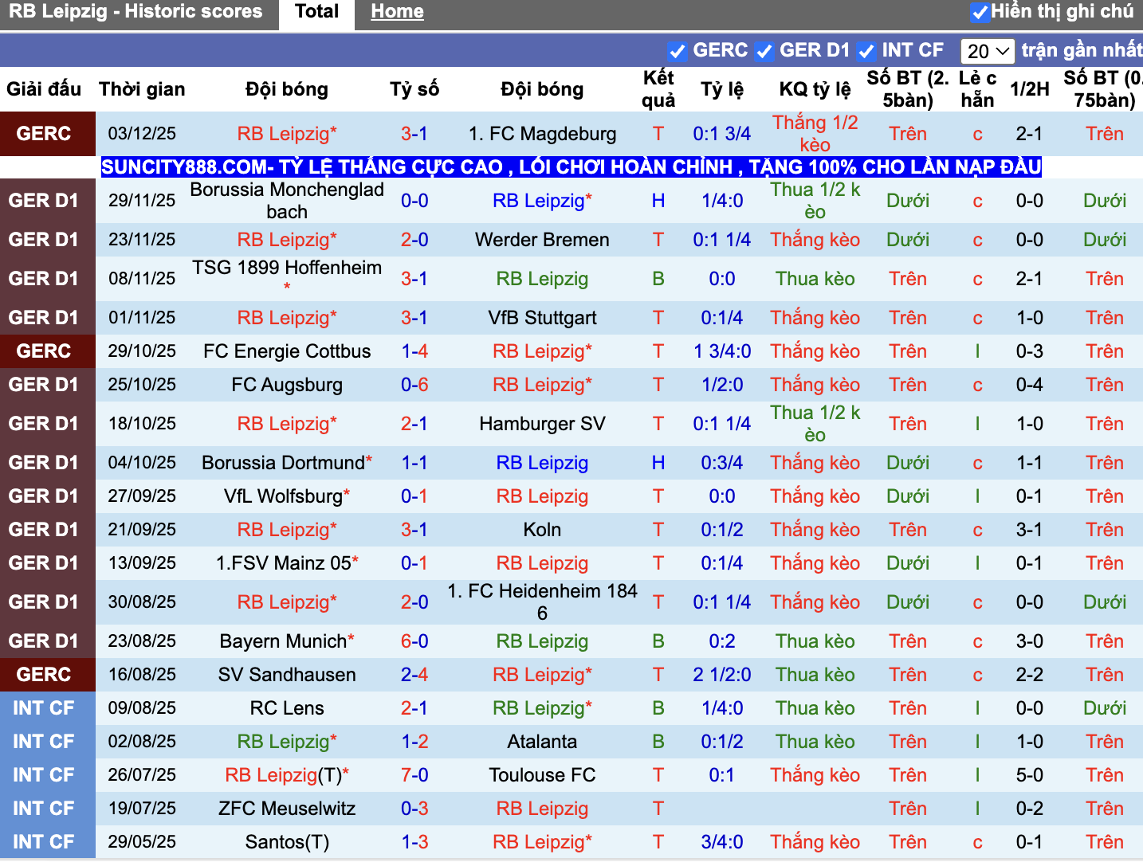Click the date 29/11/25
The height and width of the screenshot is (862, 1143).
point(142,201)
